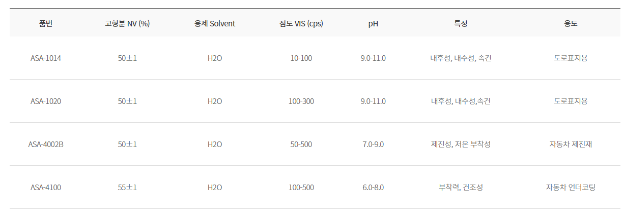Select the 제진성, 저온 부착성 property cell
Image resolution: width=624 pixels, height=217 pixels.
click(461, 144)
